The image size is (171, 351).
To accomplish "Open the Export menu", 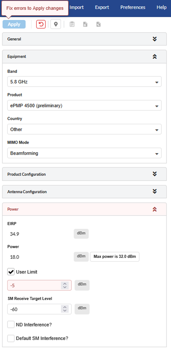I will click(102, 7).
